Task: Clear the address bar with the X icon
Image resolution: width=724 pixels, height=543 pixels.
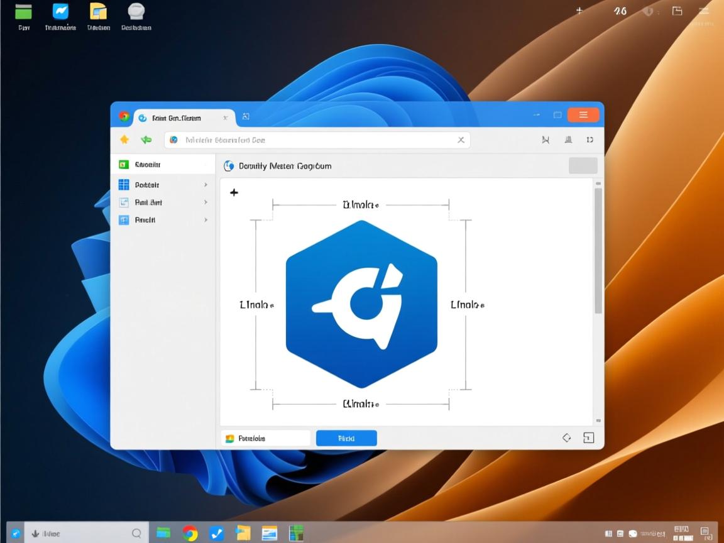Action: coord(461,140)
